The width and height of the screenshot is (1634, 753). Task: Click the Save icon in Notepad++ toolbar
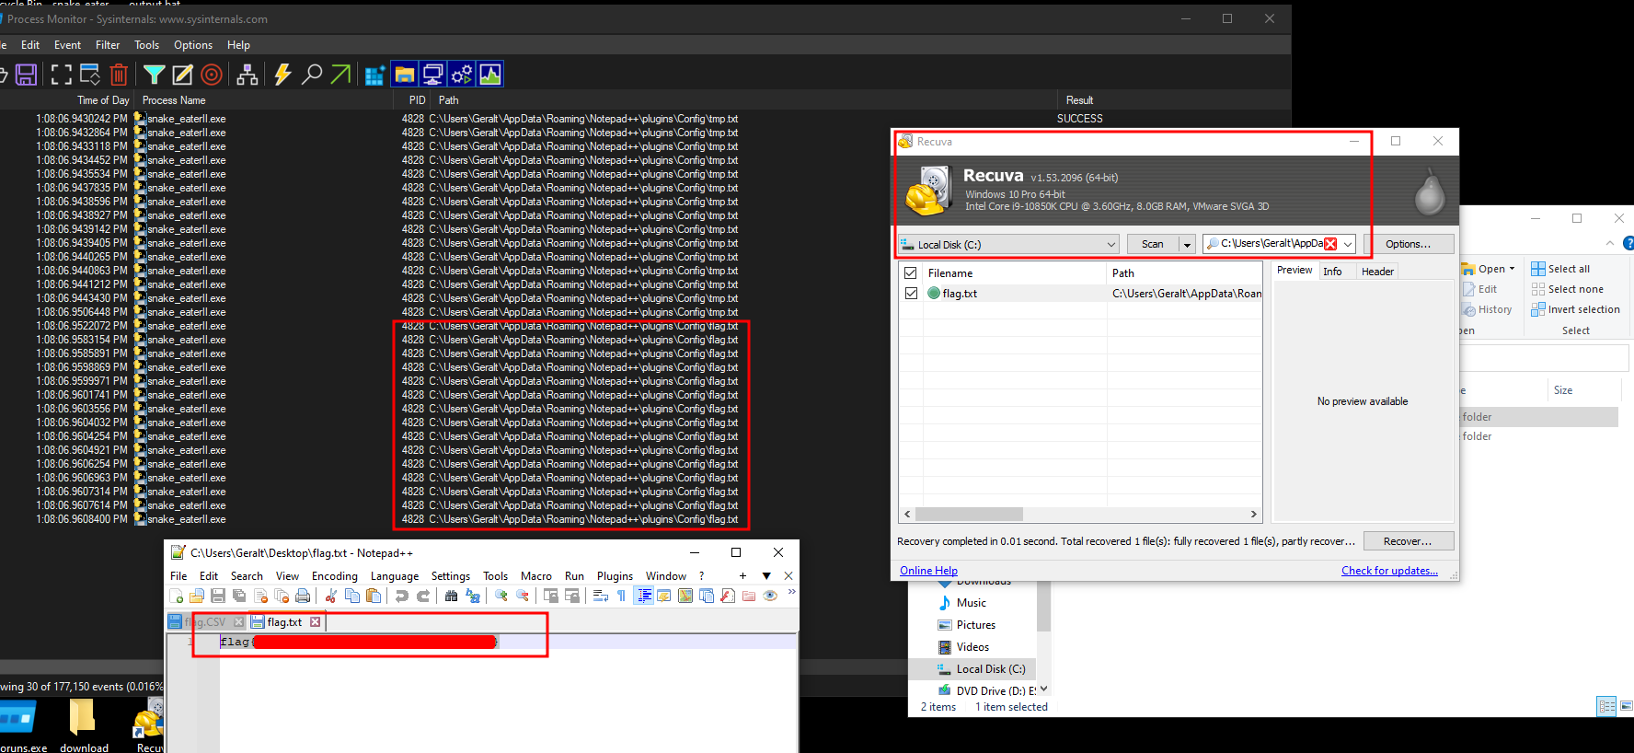coord(218,596)
